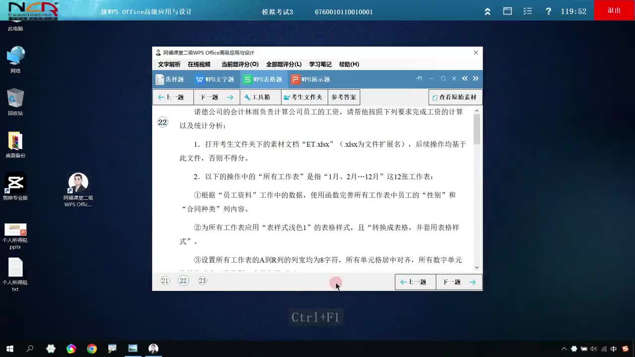This screenshot has height=357, width=635.
Task: Select the WPS表格题 tab
Action: (263, 79)
